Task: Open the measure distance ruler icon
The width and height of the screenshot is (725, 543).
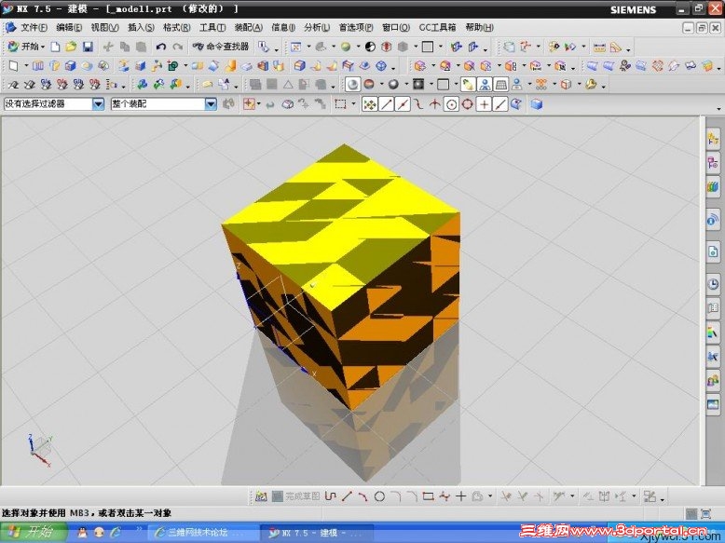Action: (600, 47)
